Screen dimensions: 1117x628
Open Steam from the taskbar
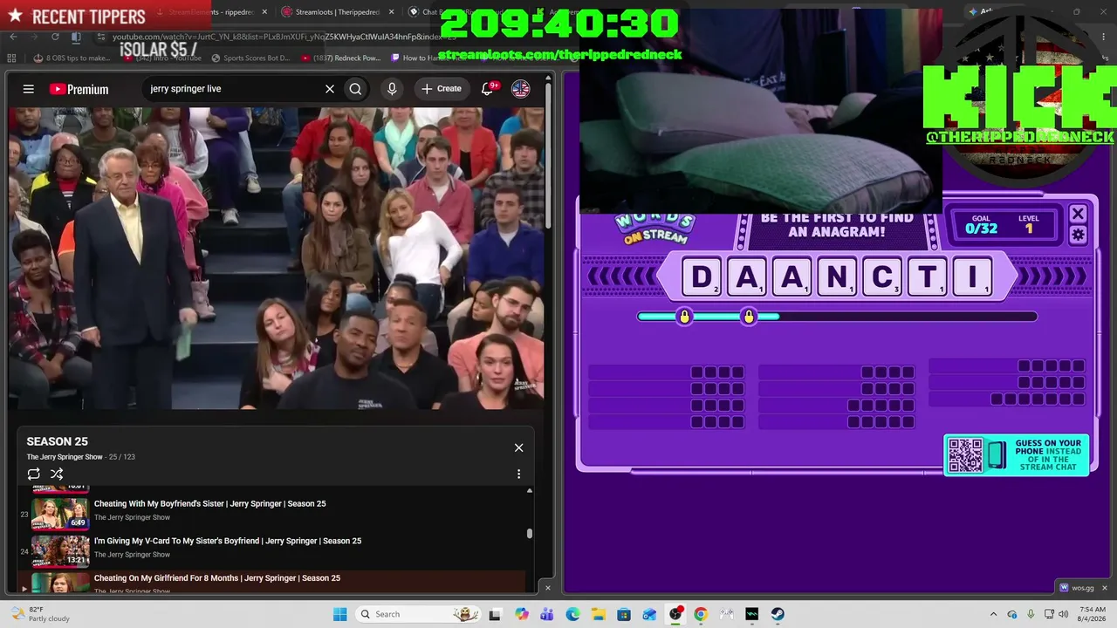pyautogui.click(x=778, y=614)
